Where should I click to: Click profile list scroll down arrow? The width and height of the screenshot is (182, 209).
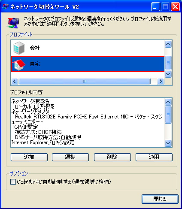[168, 74]
